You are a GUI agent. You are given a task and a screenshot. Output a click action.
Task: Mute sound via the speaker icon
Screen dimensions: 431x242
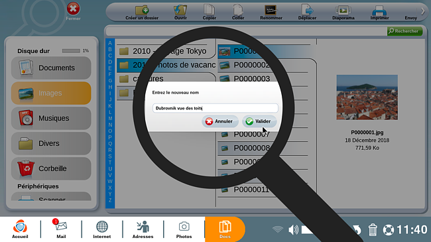click(293, 229)
